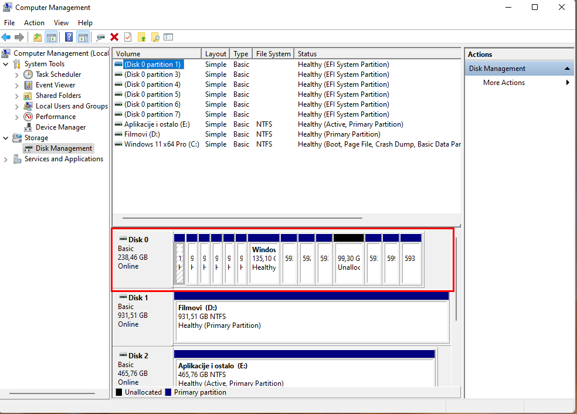
Task: Sort by the Type column header
Action: (x=241, y=54)
